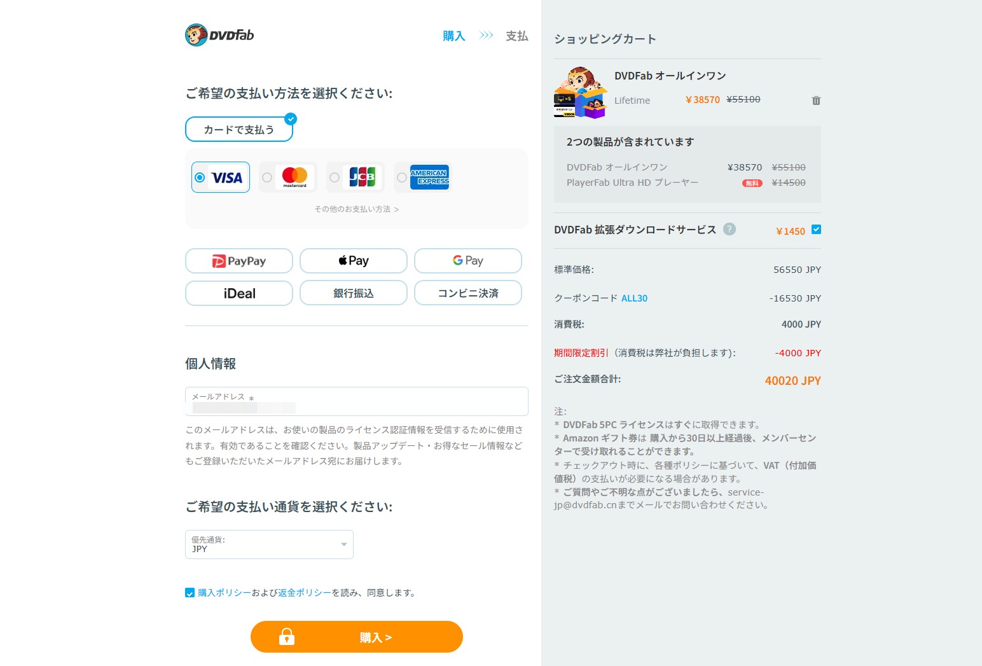Viewport: 982px width, 666px height.
Task: Choose コンビニ決済 payment
Action: pos(468,293)
